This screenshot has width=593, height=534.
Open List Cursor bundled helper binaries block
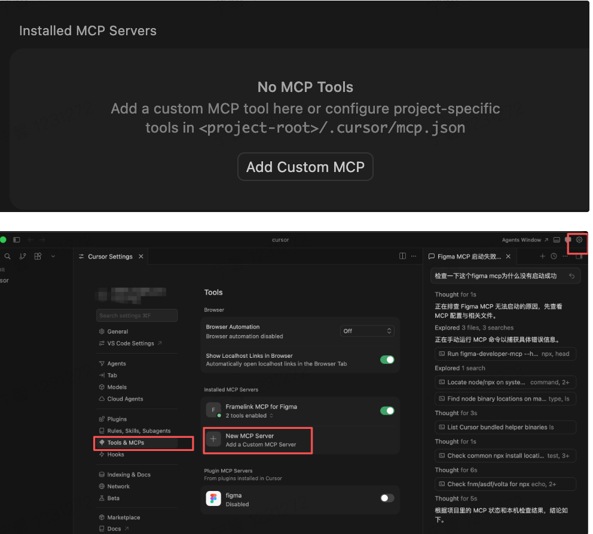(x=505, y=427)
